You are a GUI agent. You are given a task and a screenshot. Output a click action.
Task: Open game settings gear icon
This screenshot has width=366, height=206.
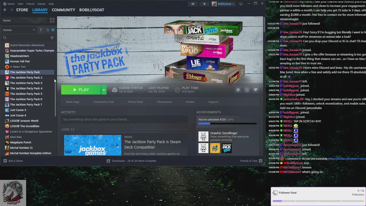(x=238, y=90)
